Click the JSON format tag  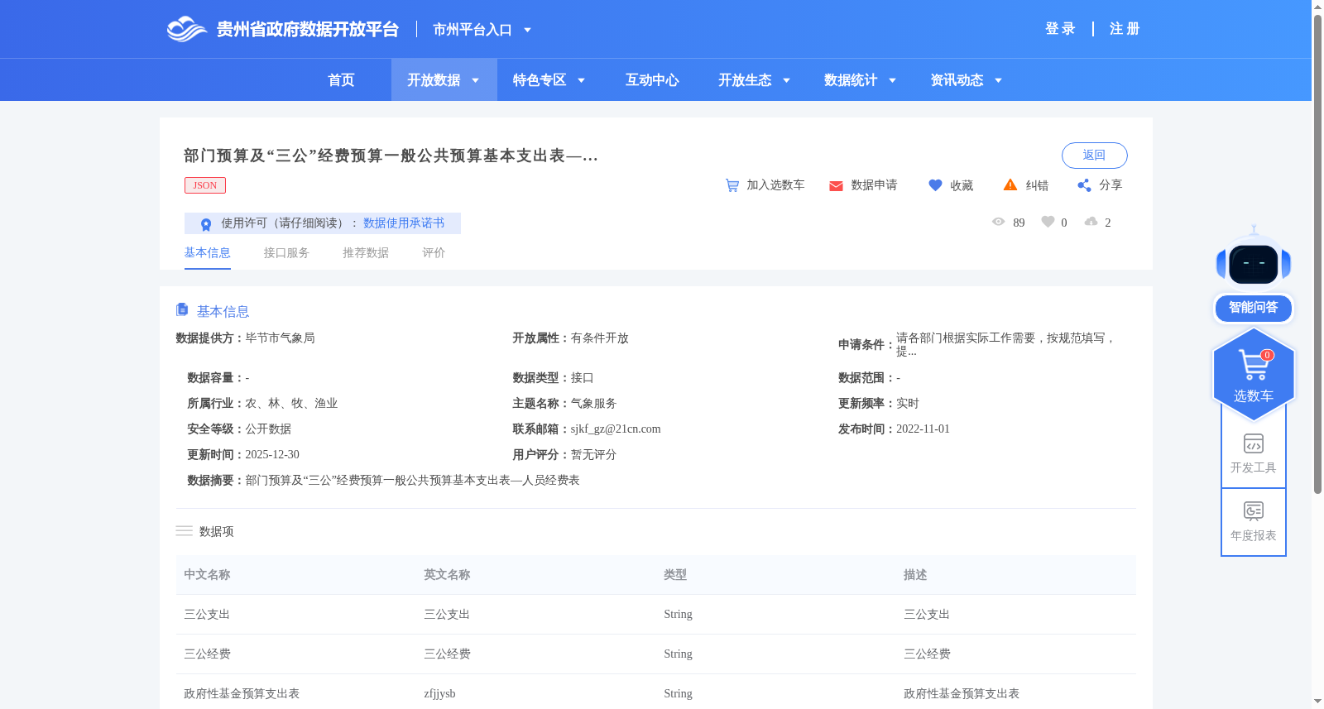[x=205, y=185]
